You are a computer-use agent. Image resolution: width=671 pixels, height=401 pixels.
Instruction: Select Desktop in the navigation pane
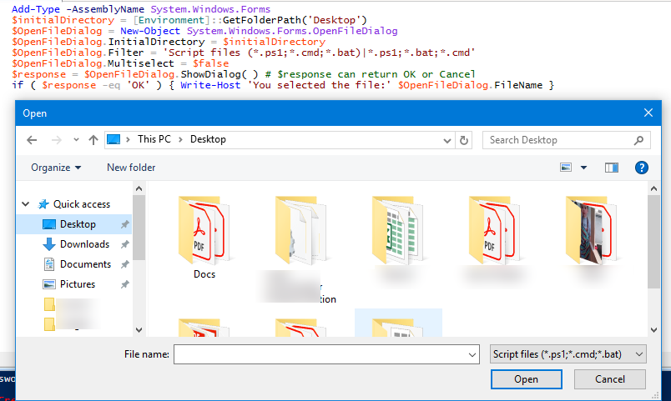pyautogui.click(x=74, y=224)
